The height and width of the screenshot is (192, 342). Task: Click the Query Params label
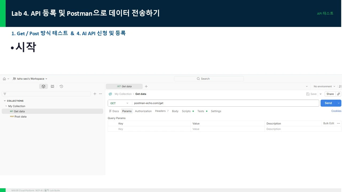coord(116,118)
